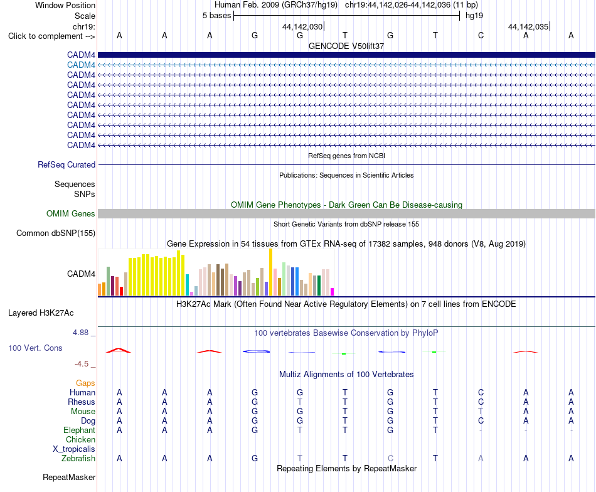Open 'Short Genetic Variants from dbSNP release 155'
The image size is (596, 492).
[x=346, y=224]
